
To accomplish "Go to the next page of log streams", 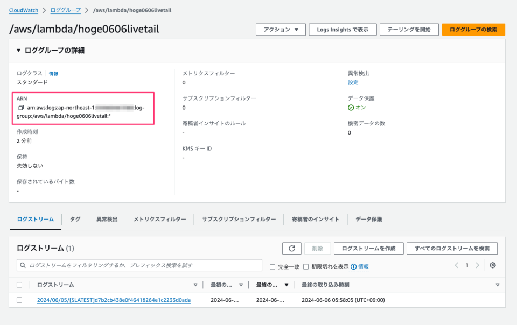I will pos(477,265).
